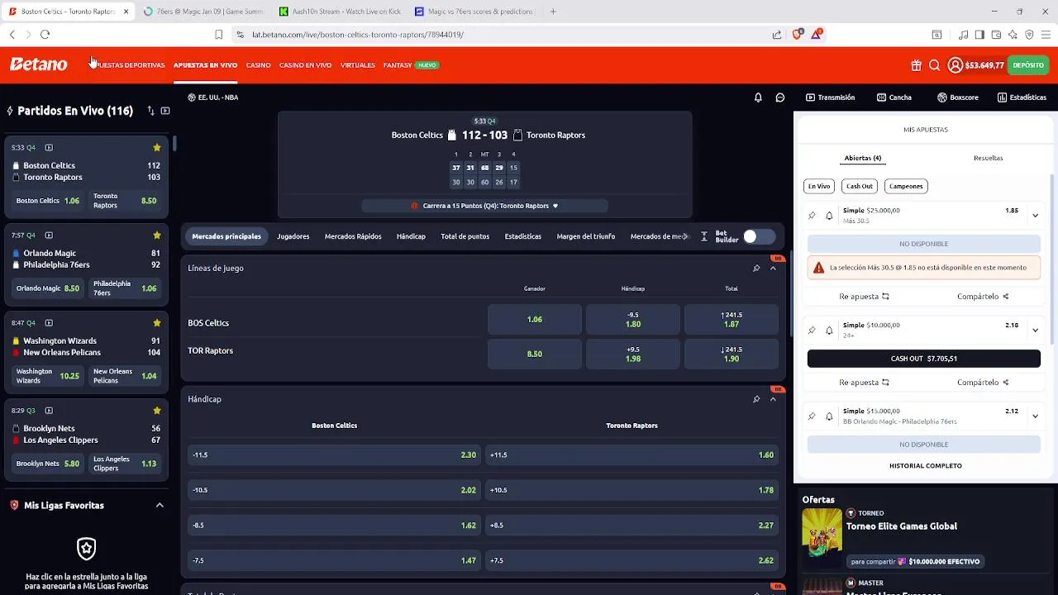
Task: Click bell icon on the $15.000,00 bet
Action: click(829, 416)
